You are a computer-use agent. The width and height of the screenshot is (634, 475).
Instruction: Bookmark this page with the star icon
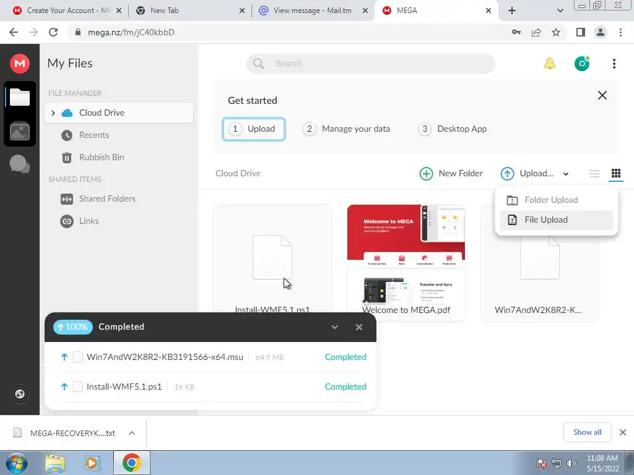click(x=556, y=32)
